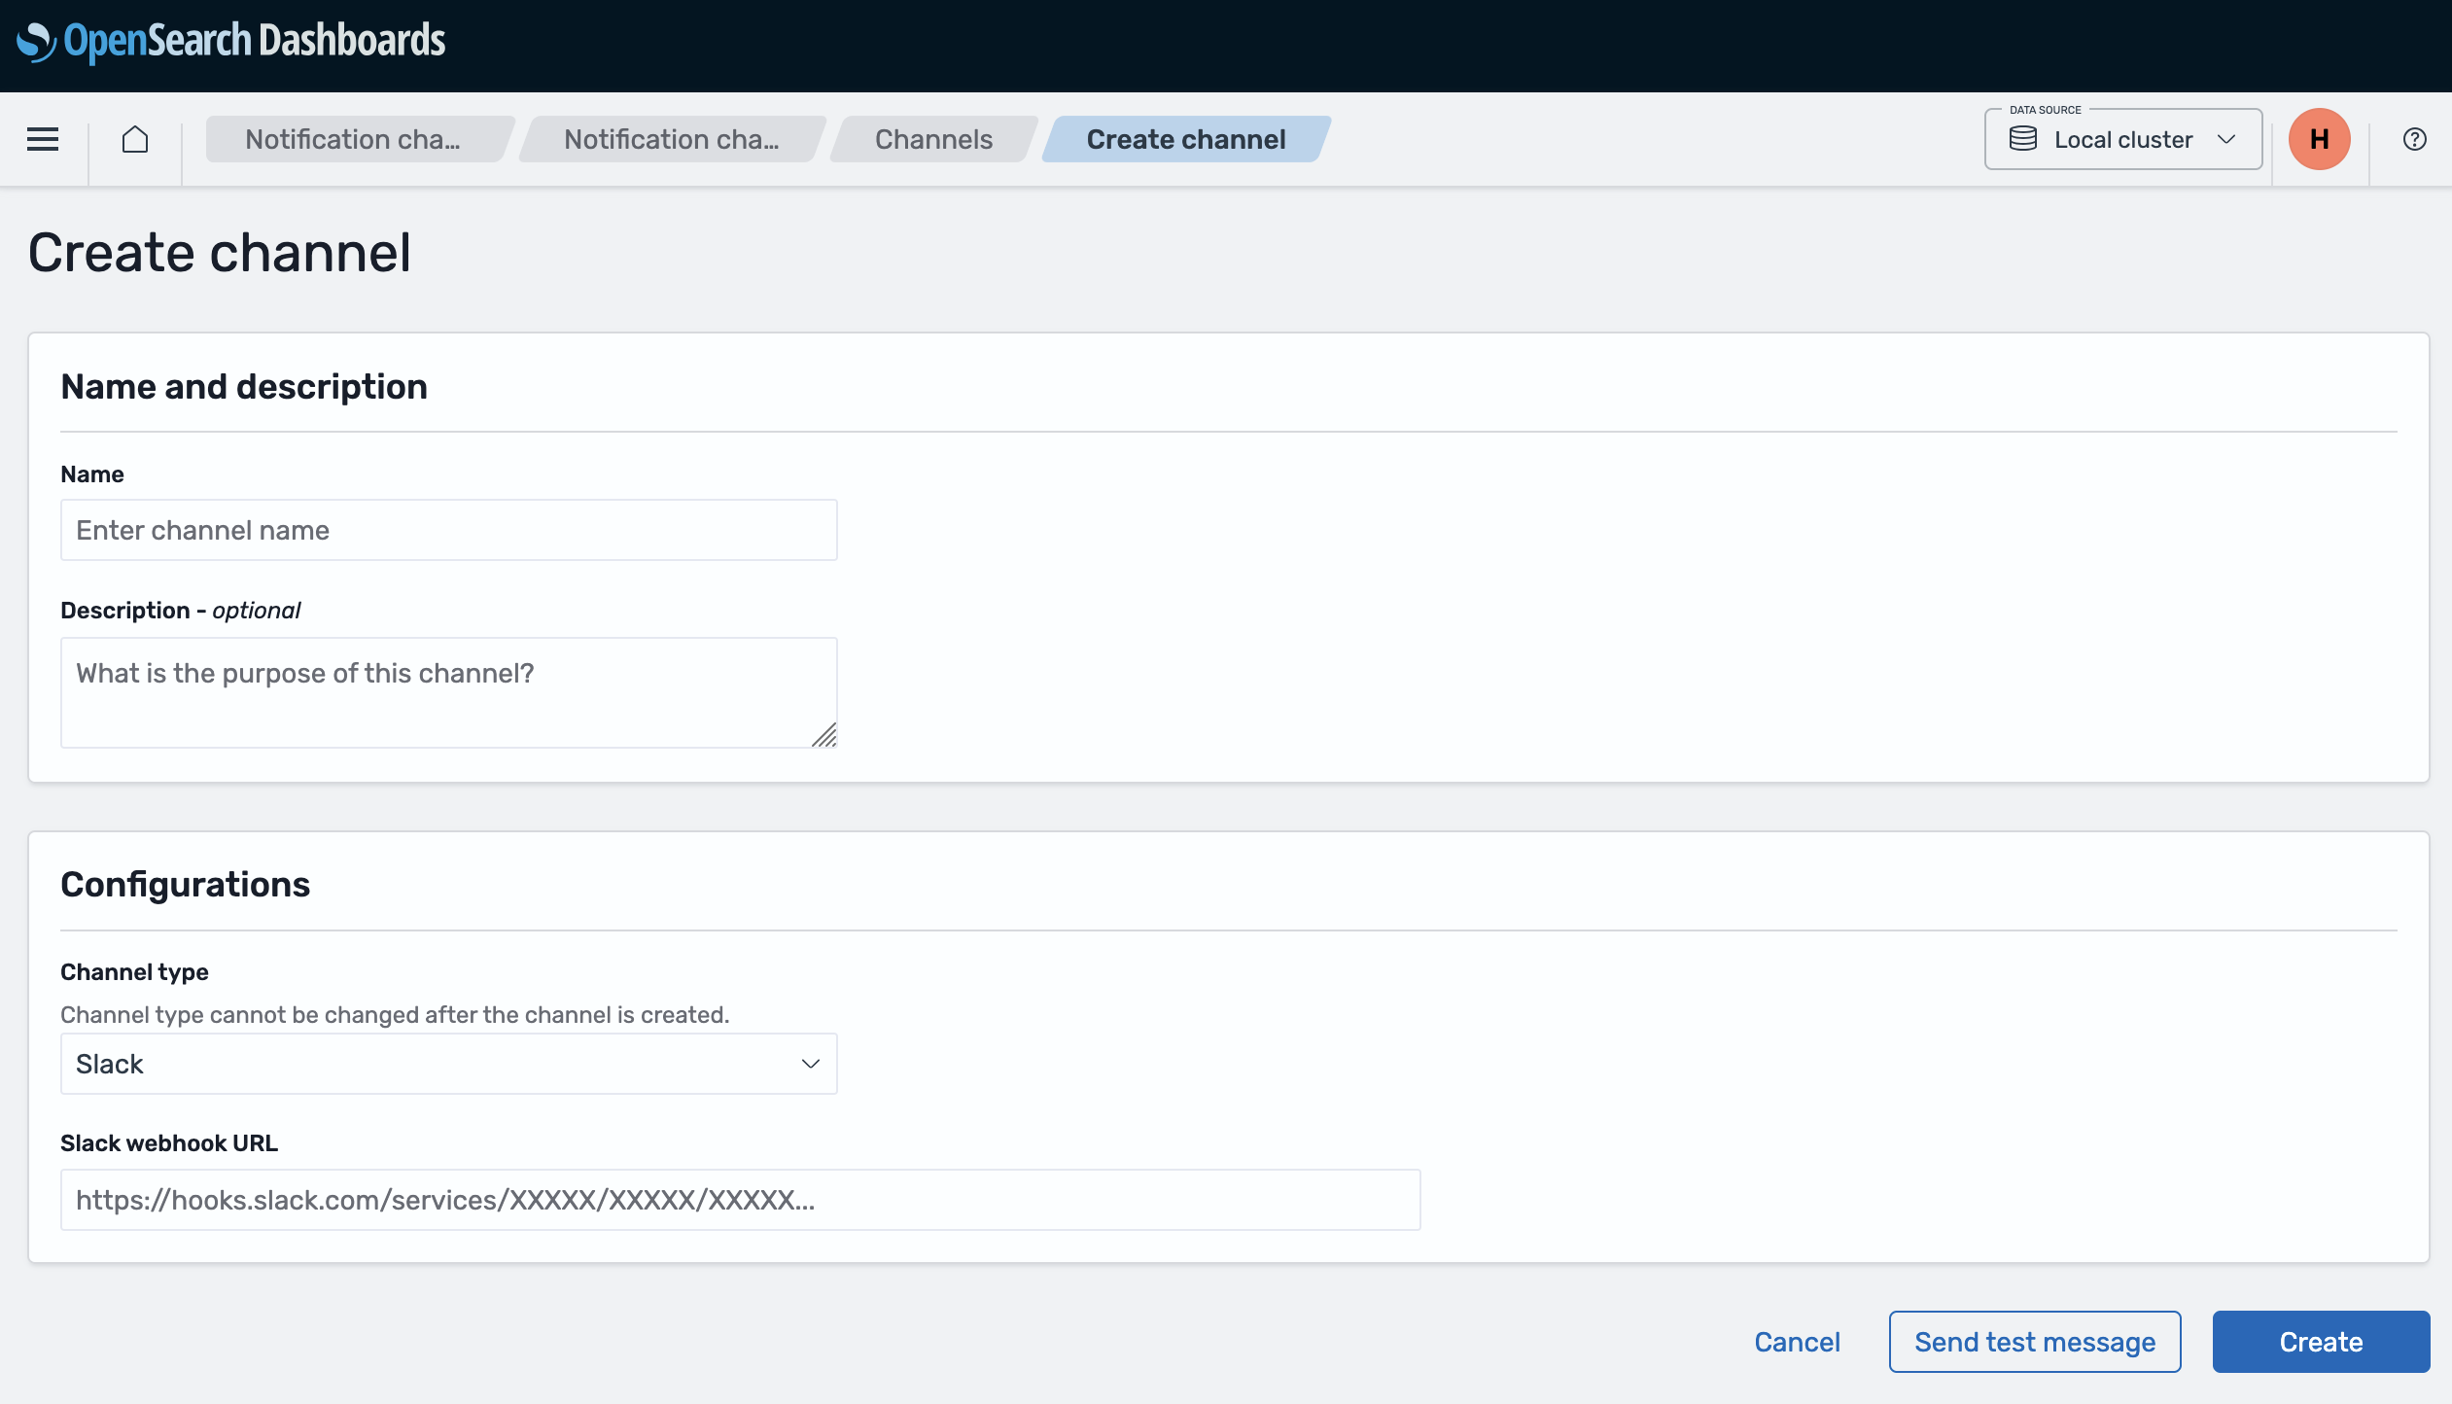Go to the home icon
The height and width of the screenshot is (1404, 2452).
click(135, 139)
